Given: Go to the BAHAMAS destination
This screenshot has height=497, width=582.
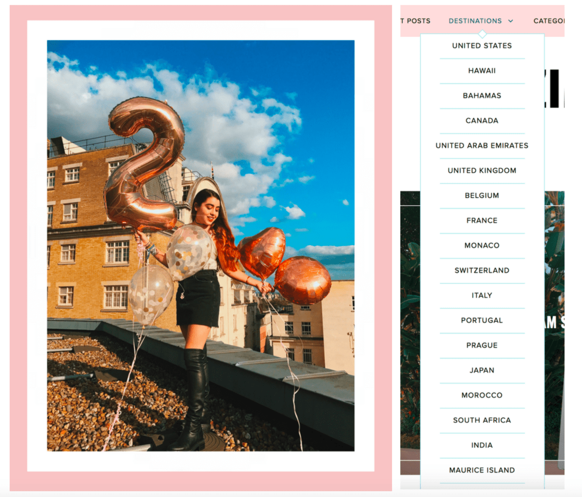Looking at the screenshot, I should tap(481, 95).
